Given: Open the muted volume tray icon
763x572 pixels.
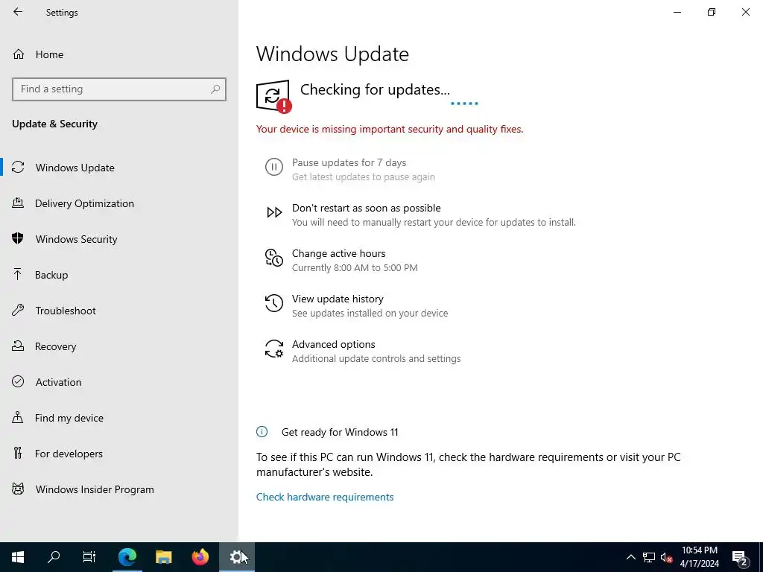Looking at the screenshot, I should tap(667, 557).
